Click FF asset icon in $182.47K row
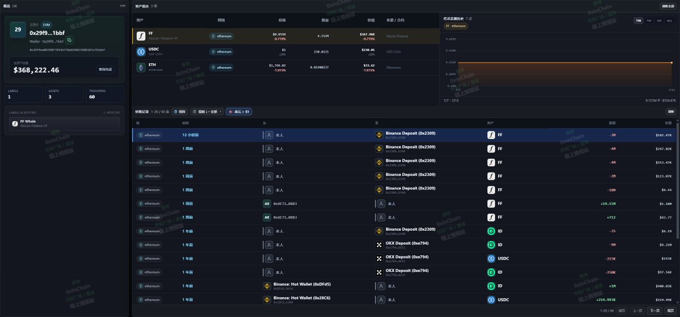680x317 pixels. tap(491, 135)
